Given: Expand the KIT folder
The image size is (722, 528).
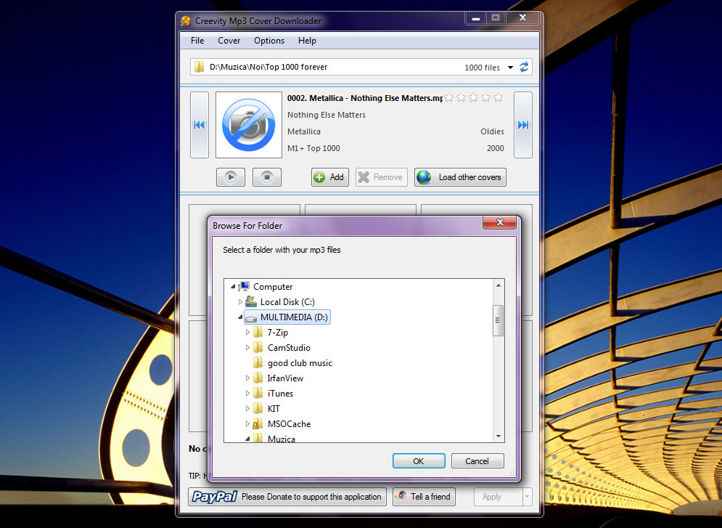Looking at the screenshot, I should click(x=247, y=409).
